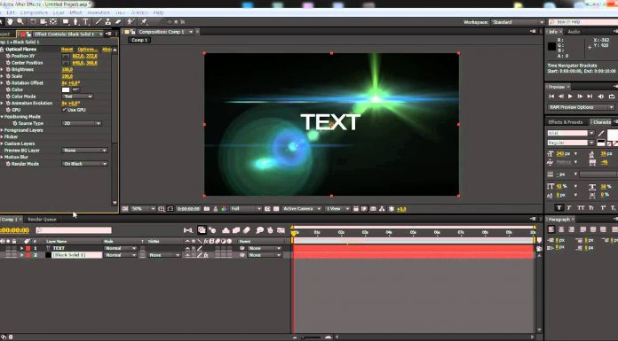Viewport: 618px width, 341px height.
Task: Jump to first frame in Preview
Action: pos(551,97)
